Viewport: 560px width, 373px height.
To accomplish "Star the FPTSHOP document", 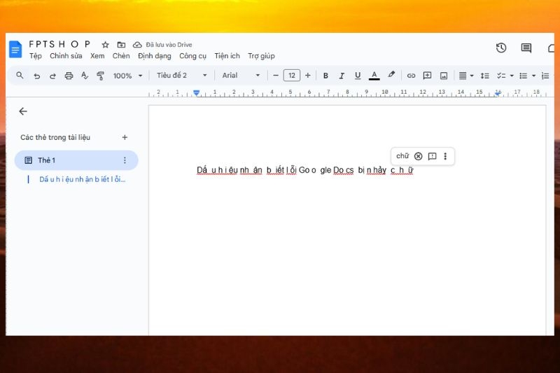I will click(x=105, y=45).
